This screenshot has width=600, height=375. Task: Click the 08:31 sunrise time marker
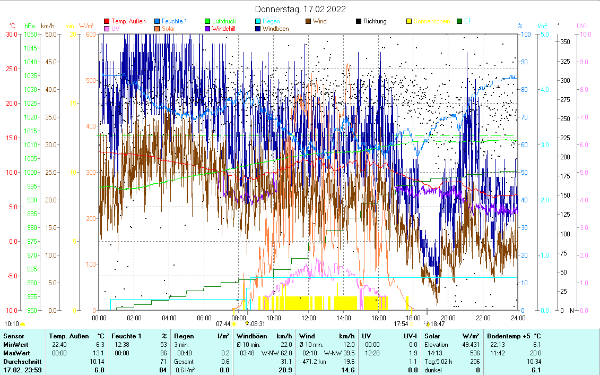coord(257,323)
